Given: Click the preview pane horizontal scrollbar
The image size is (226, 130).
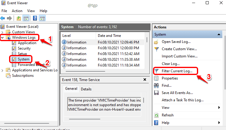Looking at the screenshot, I should point(85,119).
